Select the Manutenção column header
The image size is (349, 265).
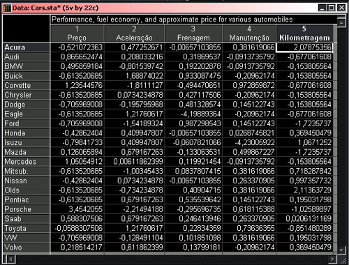pos(249,33)
